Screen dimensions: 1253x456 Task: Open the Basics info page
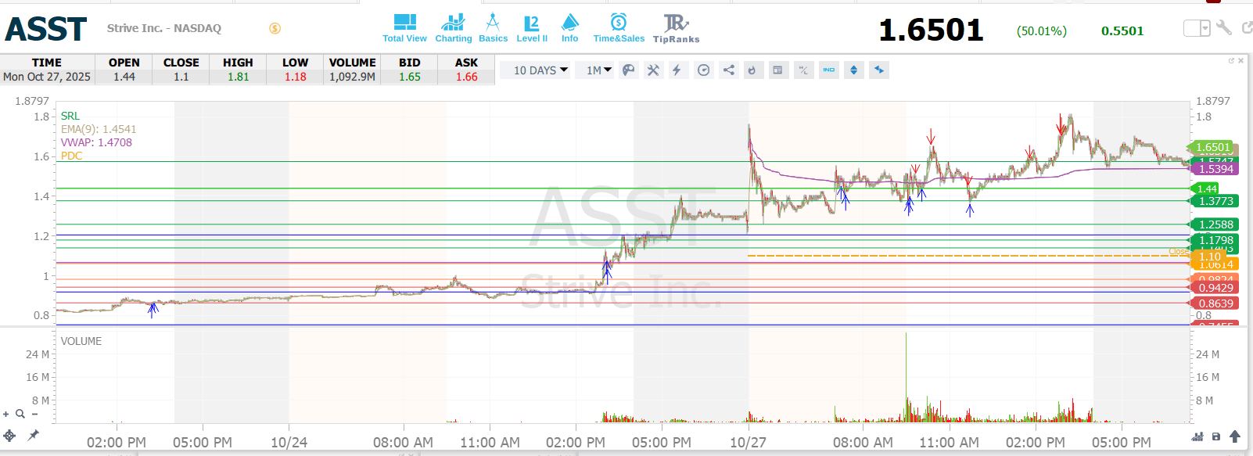point(493,28)
